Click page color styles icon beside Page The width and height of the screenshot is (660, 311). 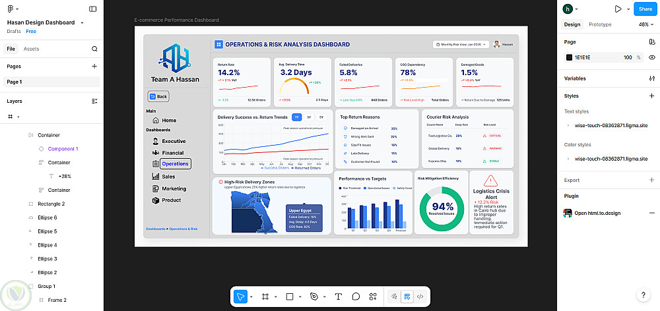[x=652, y=42]
